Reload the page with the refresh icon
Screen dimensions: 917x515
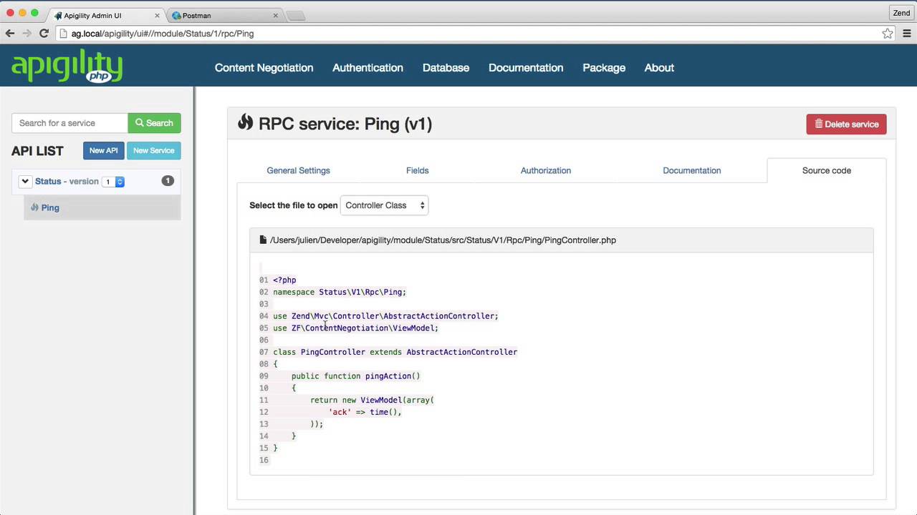pos(44,34)
